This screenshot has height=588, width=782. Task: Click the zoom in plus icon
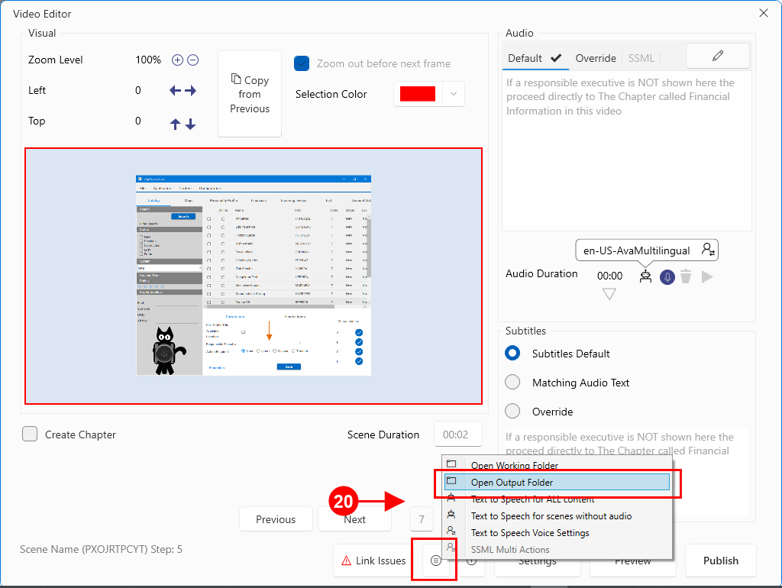[177, 60]
